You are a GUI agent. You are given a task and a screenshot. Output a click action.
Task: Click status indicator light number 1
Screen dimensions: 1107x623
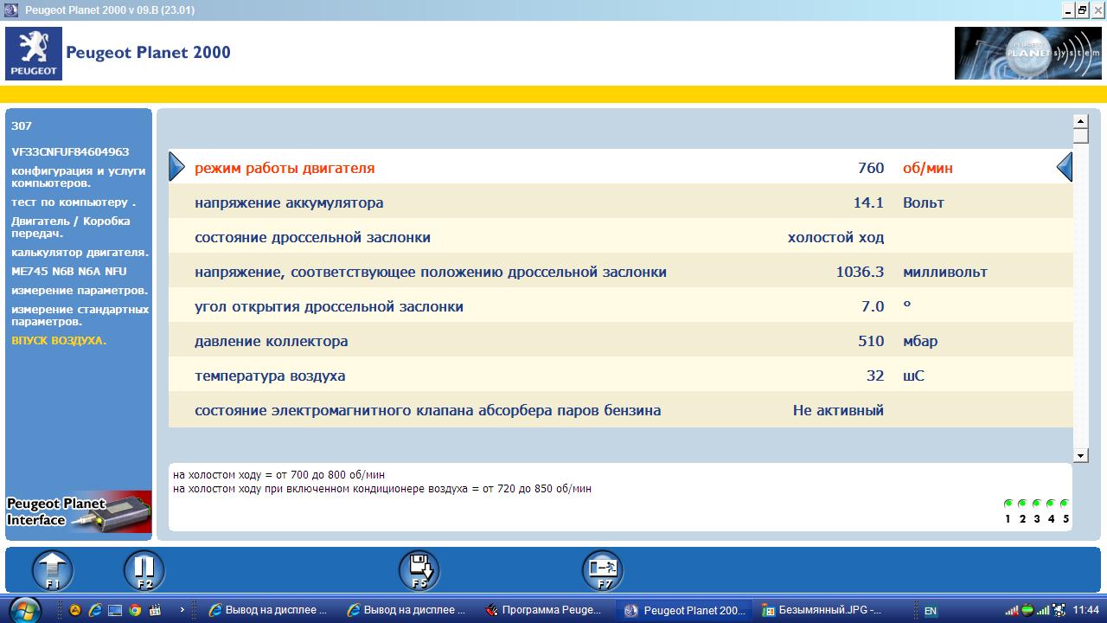coord(1008,504)
